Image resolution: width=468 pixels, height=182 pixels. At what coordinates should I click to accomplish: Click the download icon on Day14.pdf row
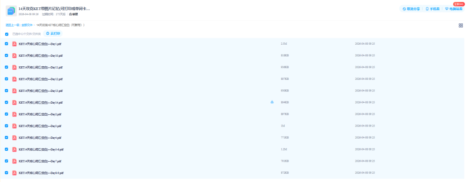[272, 102]
